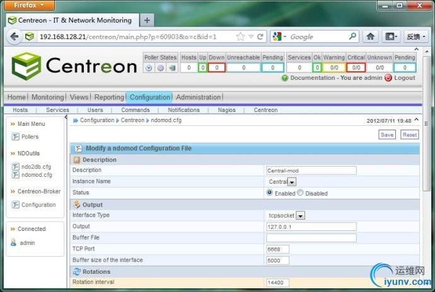This screenshot has height=292, width=435.
Task: Click the Logout link
Action: (405, 78)
